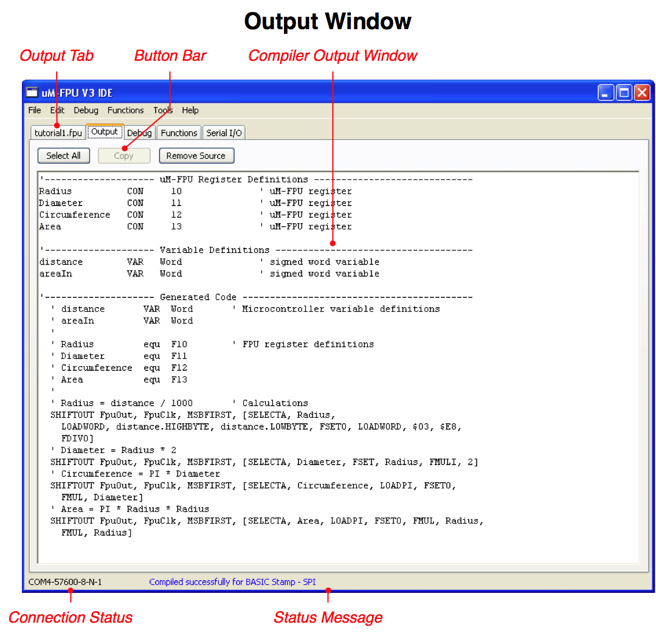This screenshot has height=633, width=656.
Task: Click the 'areaIn VAR Word' signed word variable line
Action: point(209,274)
